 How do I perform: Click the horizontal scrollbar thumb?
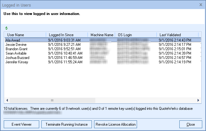pos(52,100)
